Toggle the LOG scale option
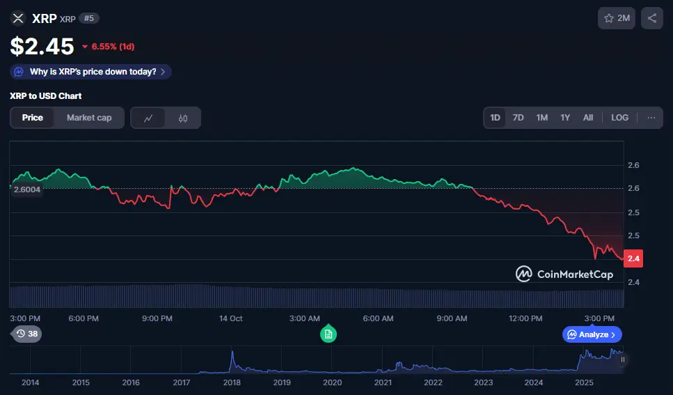 [x=620, y=118]
